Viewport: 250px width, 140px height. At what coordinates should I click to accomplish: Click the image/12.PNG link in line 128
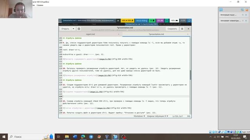pyautogui.click(x=104, y=108)
